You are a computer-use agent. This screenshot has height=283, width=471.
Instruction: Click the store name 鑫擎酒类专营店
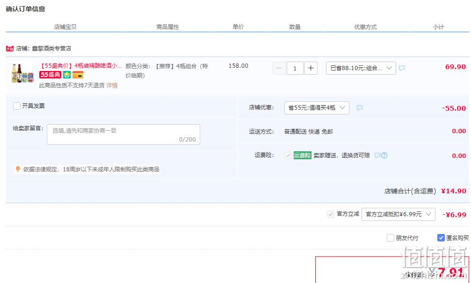[51, 49]
